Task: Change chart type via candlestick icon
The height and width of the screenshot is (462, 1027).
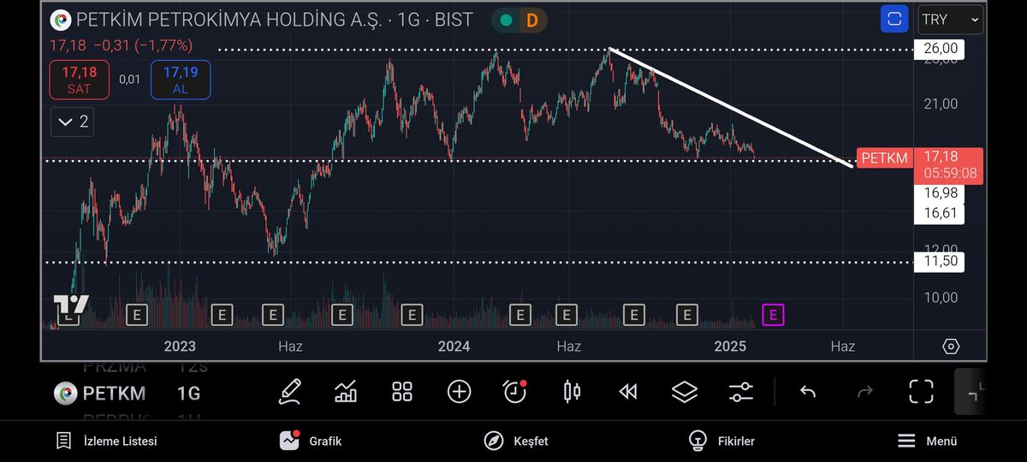Action: pyautogui.click(x=572, y=392)
